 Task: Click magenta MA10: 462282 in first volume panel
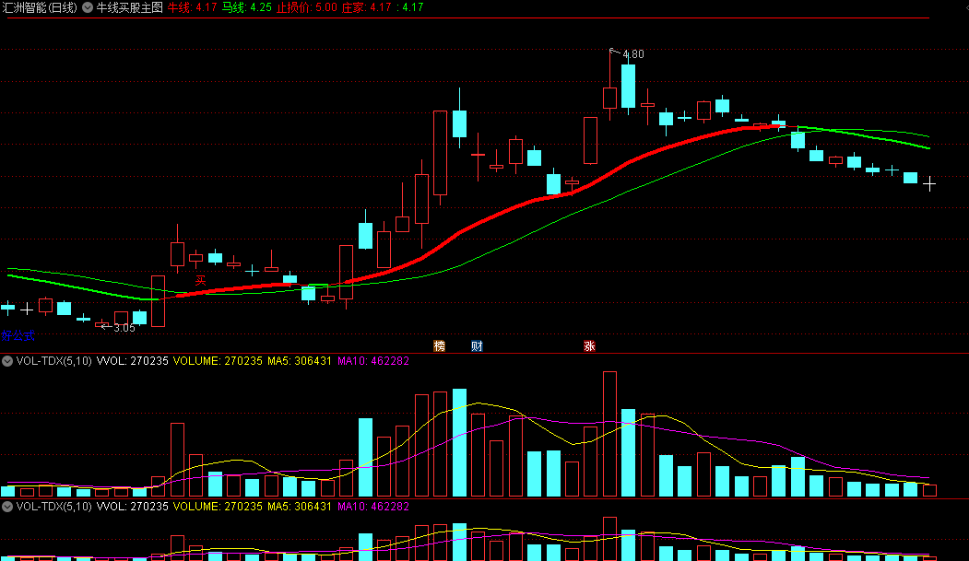[373, 361]
